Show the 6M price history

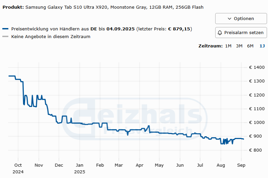point(250,46)
